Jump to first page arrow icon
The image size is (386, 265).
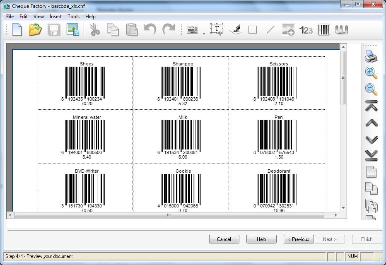[x=372, y=106]
